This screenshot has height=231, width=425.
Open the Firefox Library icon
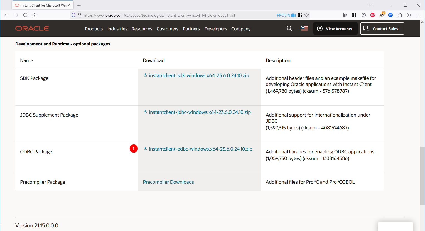[x=345, y=15]
